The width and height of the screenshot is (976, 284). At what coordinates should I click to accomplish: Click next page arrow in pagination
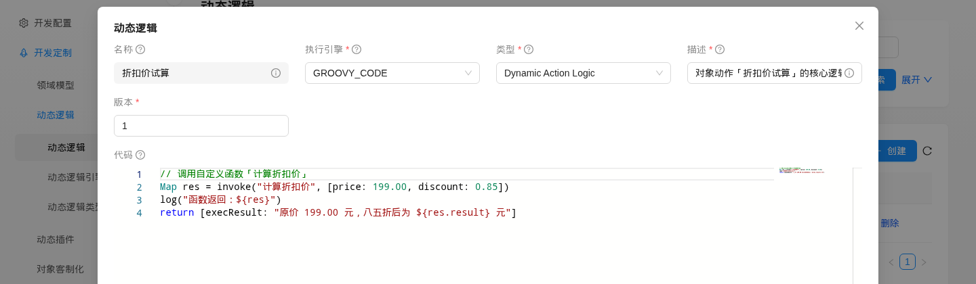(x=924, y=262)
